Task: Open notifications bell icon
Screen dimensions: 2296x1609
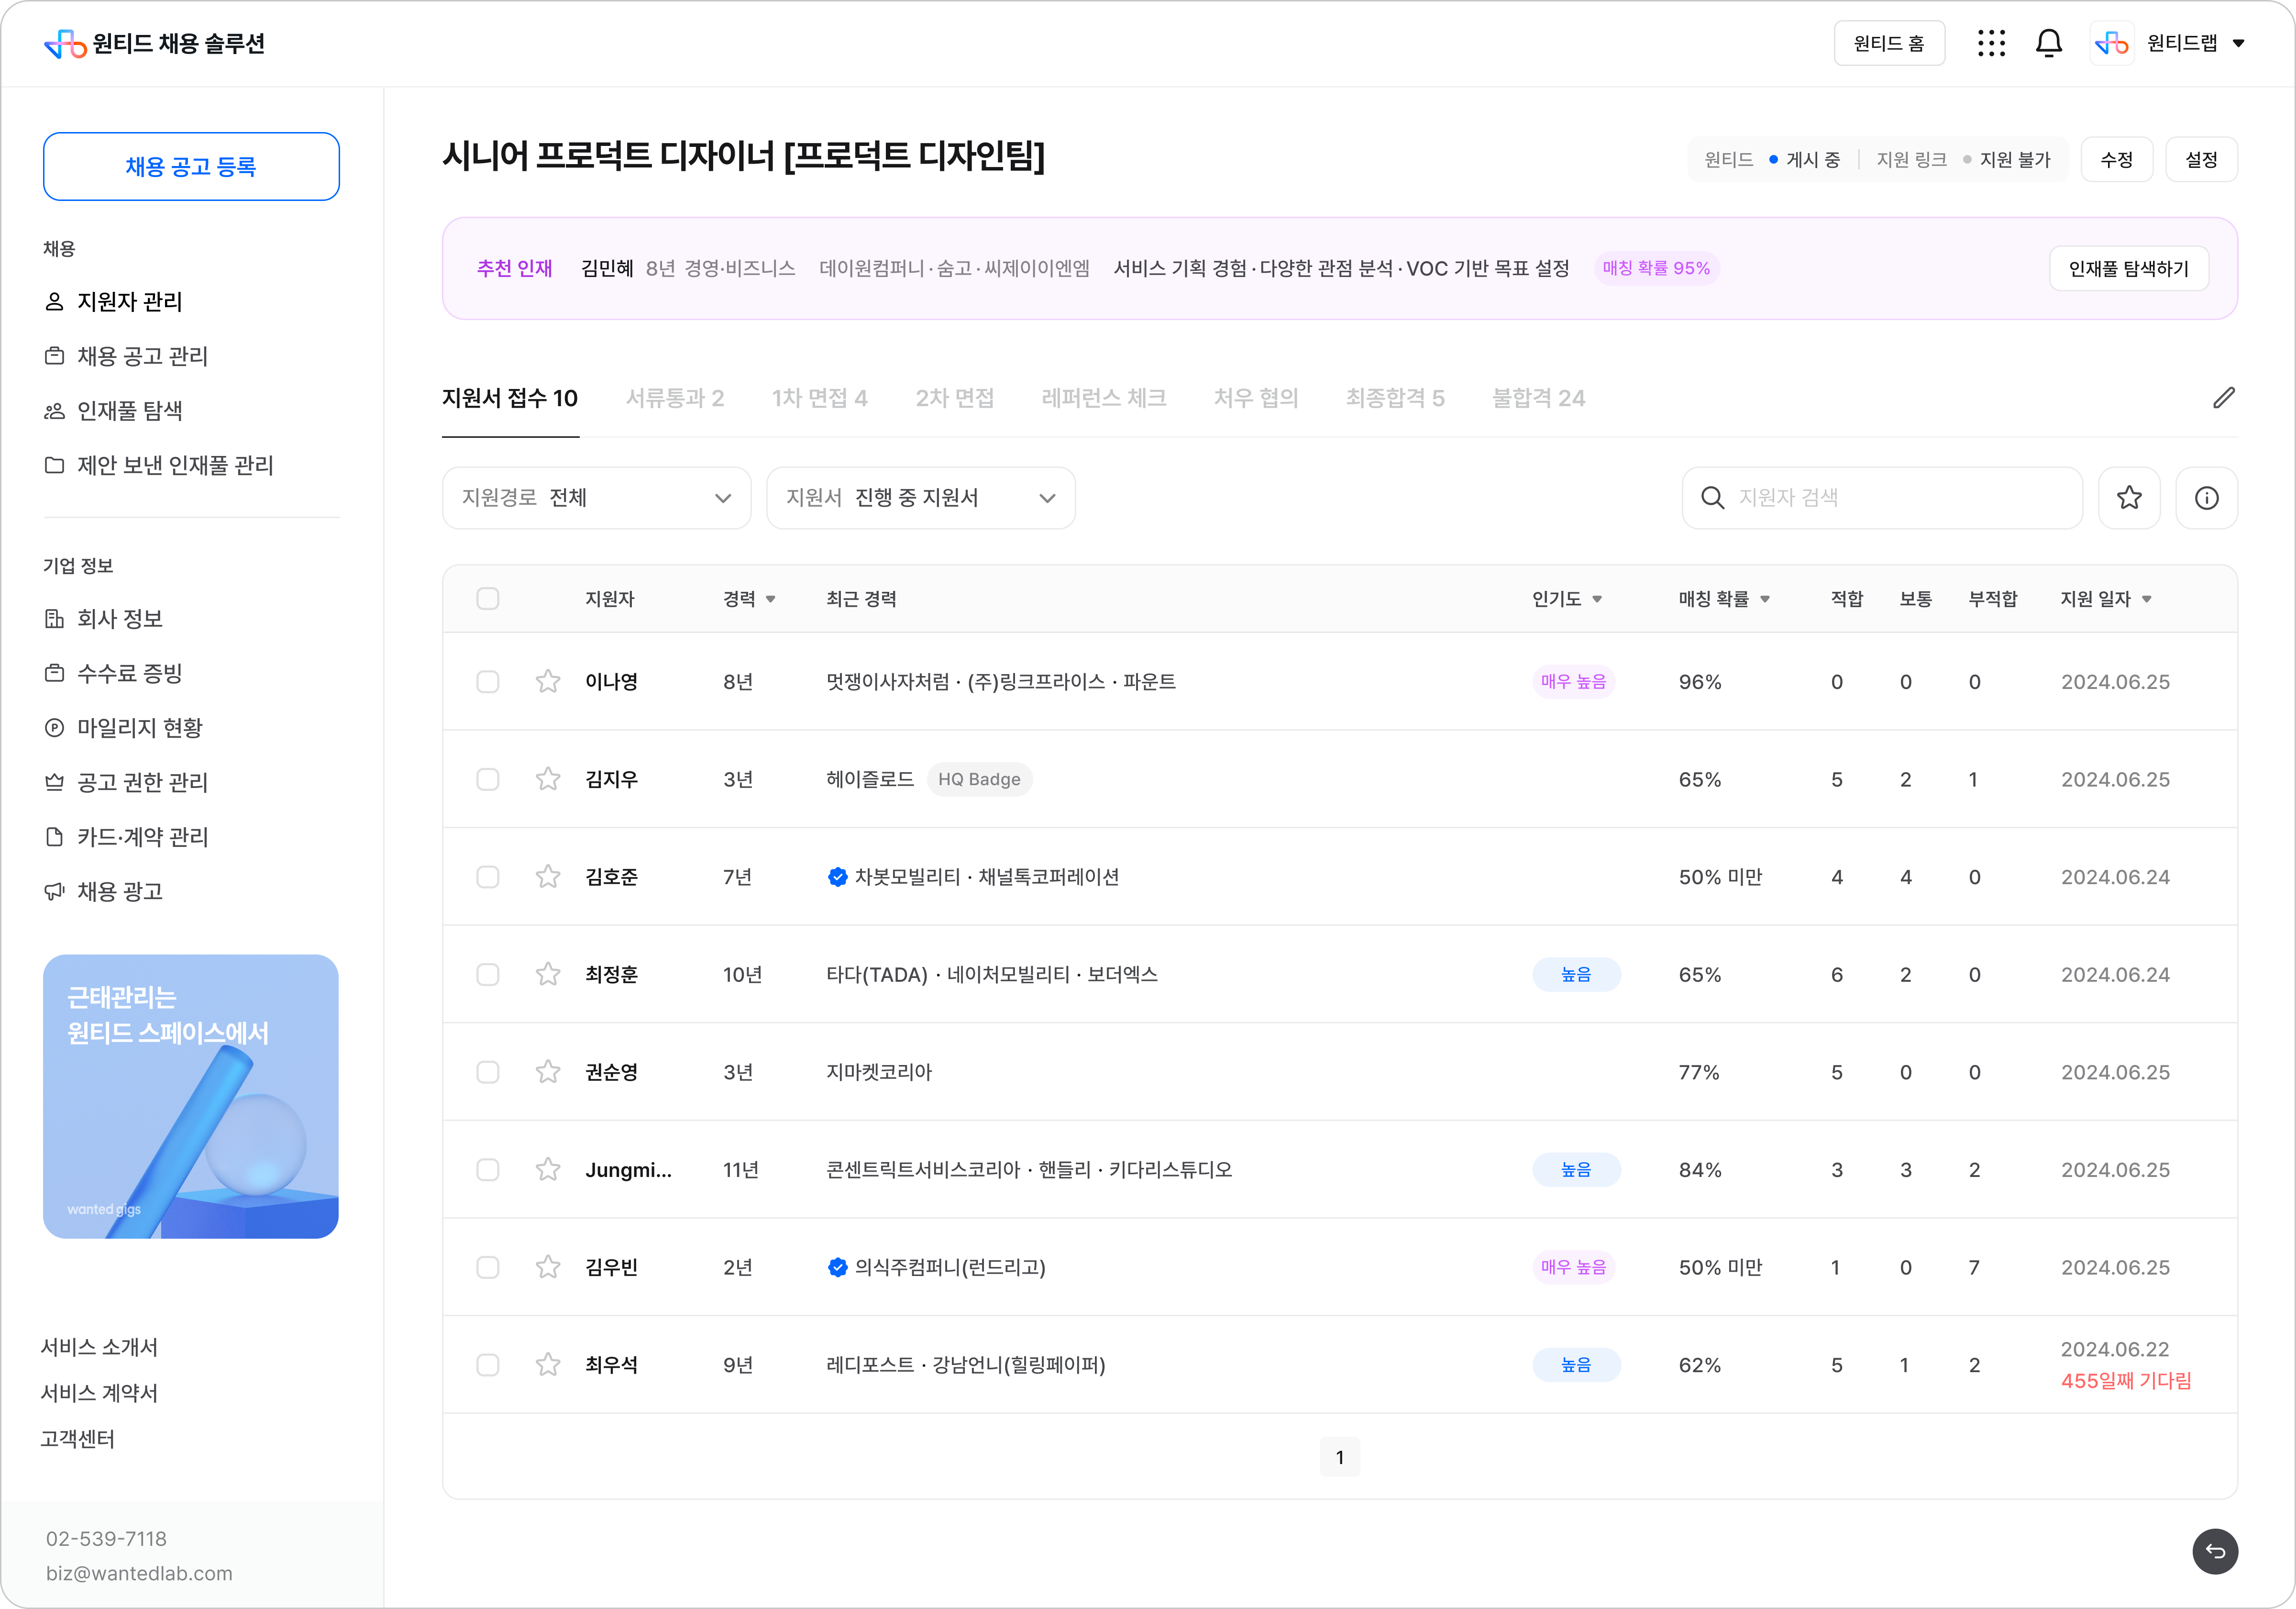Action: (x=2048, y=43)
